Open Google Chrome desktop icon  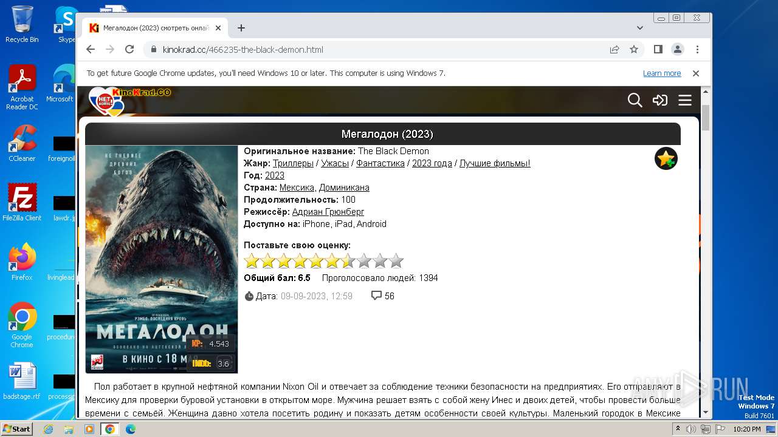[22, 325]
